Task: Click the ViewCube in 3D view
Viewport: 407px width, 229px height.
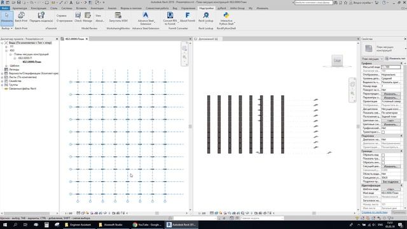Action: pos(337,60)
